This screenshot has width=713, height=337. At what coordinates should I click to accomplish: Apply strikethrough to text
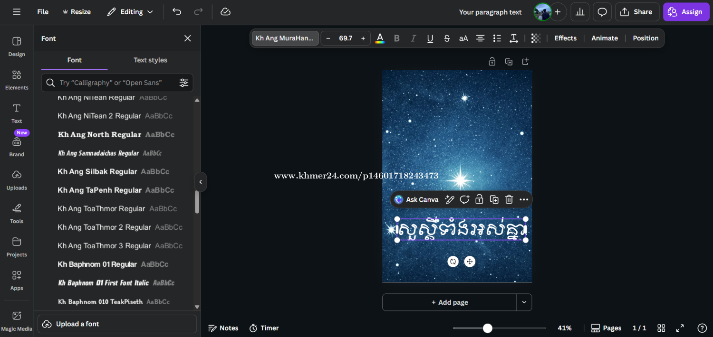coord(447,38)
